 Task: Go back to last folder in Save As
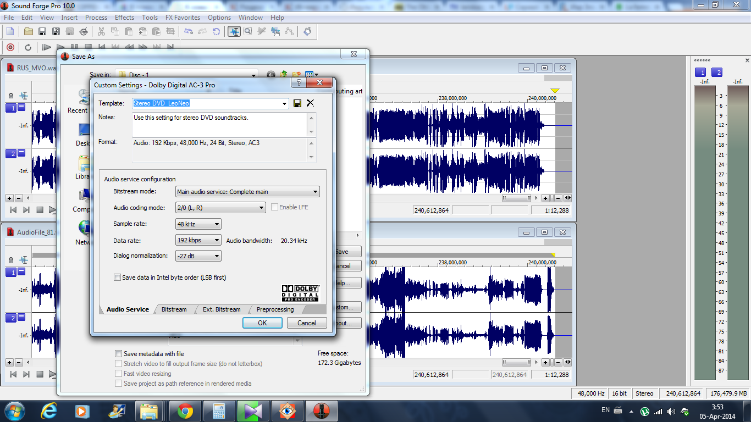[x=271, y=75]
